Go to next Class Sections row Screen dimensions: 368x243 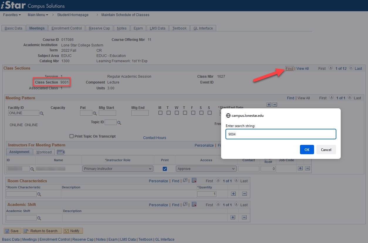(351, 68)
